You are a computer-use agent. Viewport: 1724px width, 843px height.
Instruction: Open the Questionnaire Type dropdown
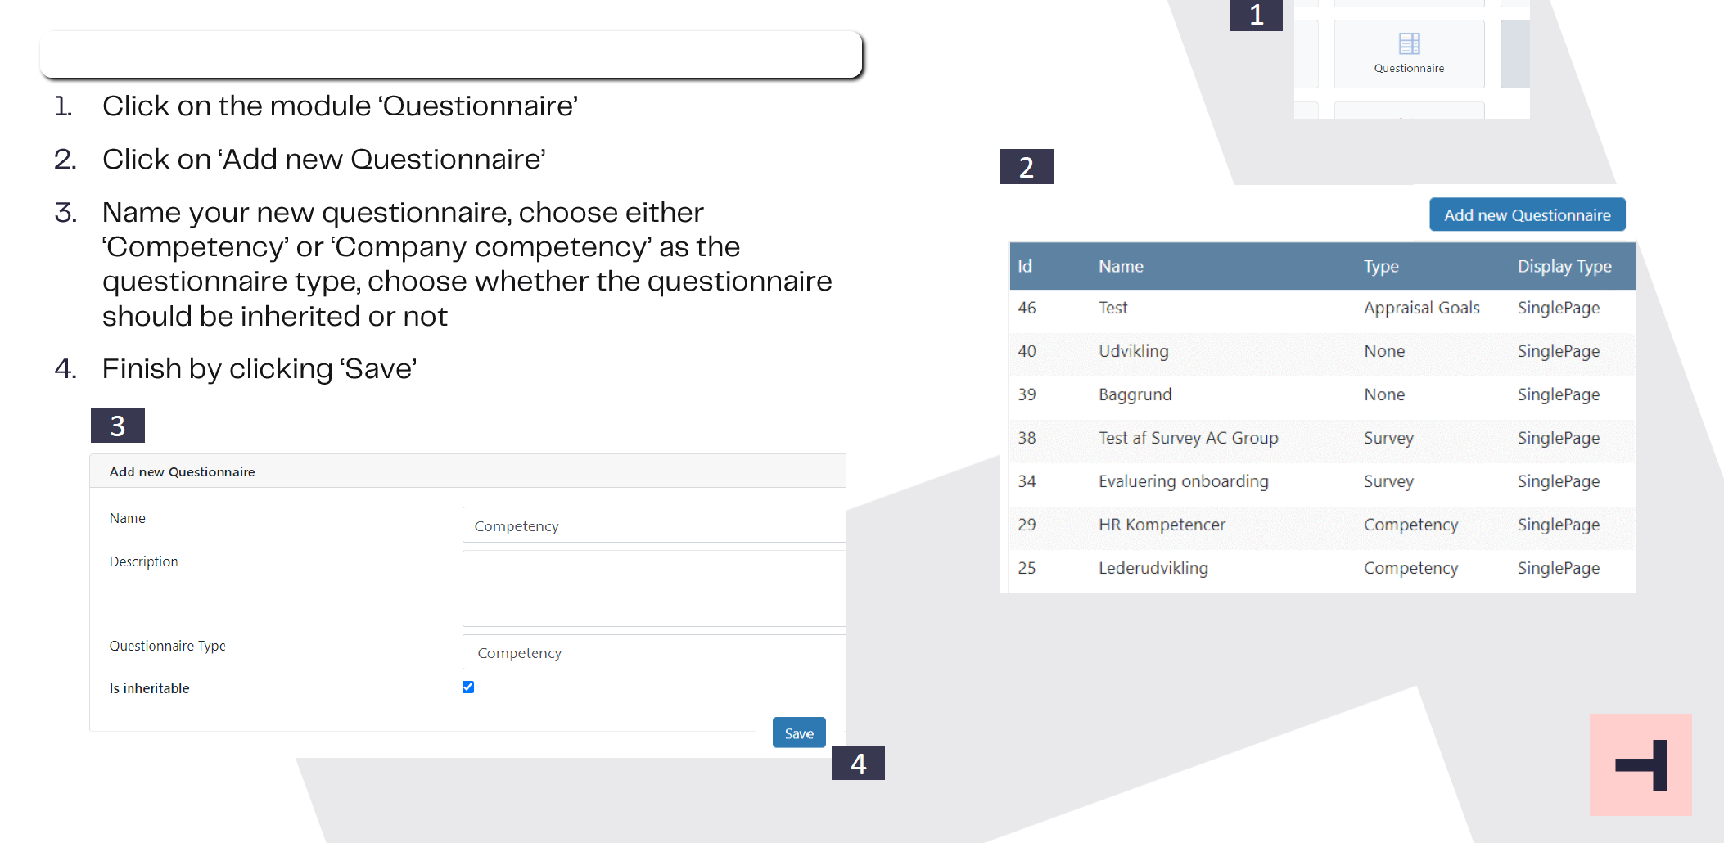click(x=654, y=652)
